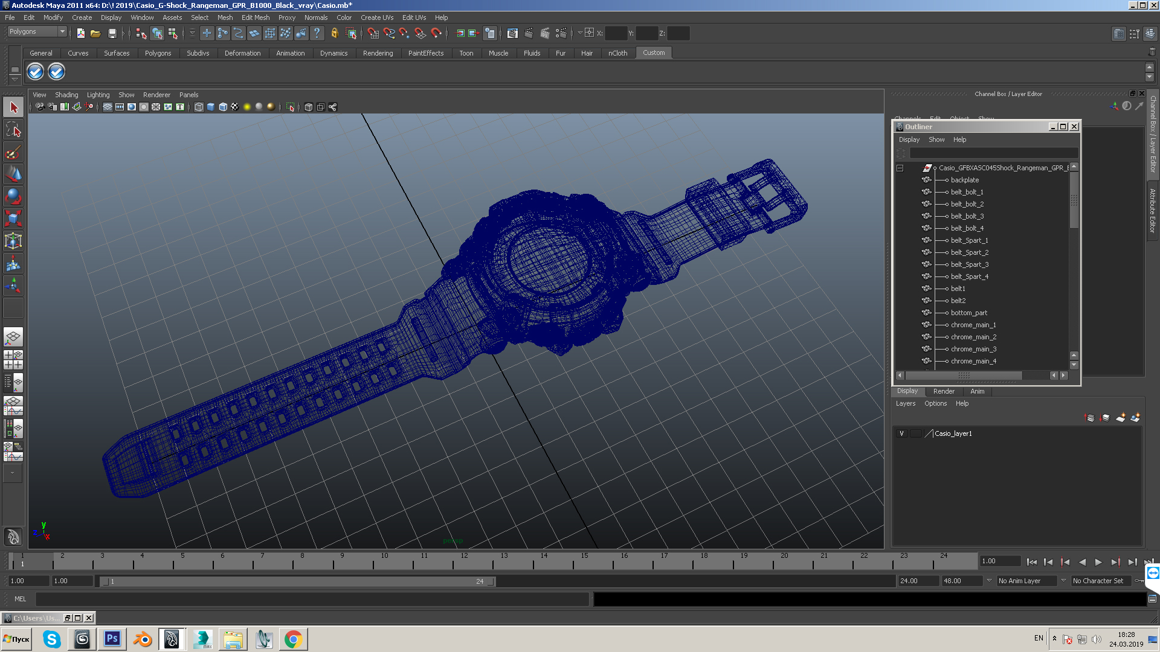Collapse the Casio root node in Outliner
The image size is (1160, 652).
[900, 168]
